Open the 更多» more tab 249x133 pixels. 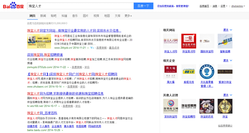pos(128,16)
